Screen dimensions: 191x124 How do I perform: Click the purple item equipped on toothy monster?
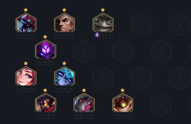[x=97, y=35]
